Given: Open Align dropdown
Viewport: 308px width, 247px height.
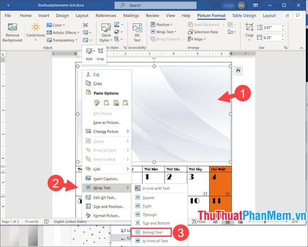Looking at the screenshot, I should pyautogui.click(x=197, y=39).
